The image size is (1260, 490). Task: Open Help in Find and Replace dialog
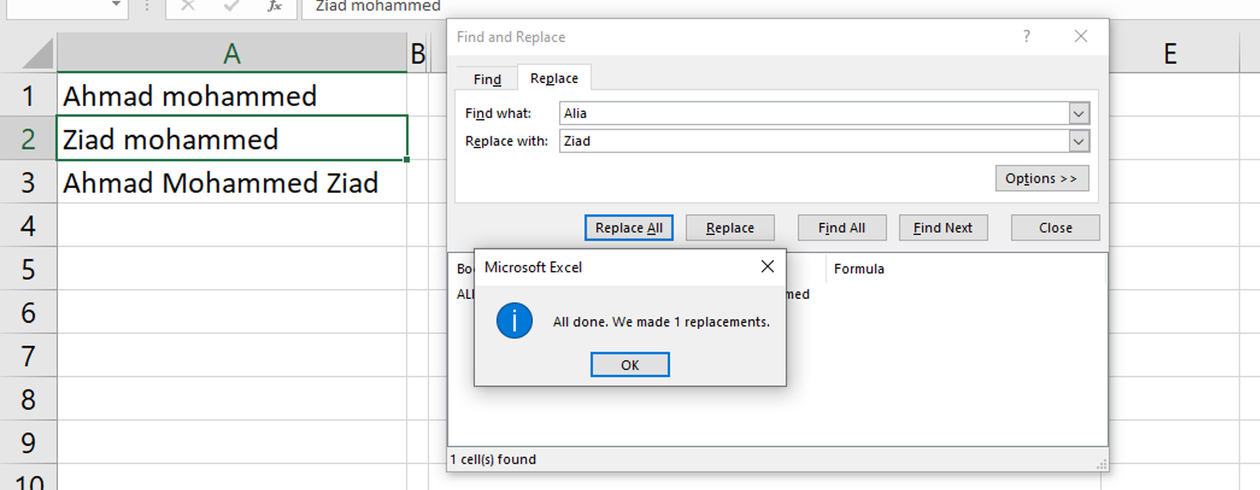click(1026, 37)
